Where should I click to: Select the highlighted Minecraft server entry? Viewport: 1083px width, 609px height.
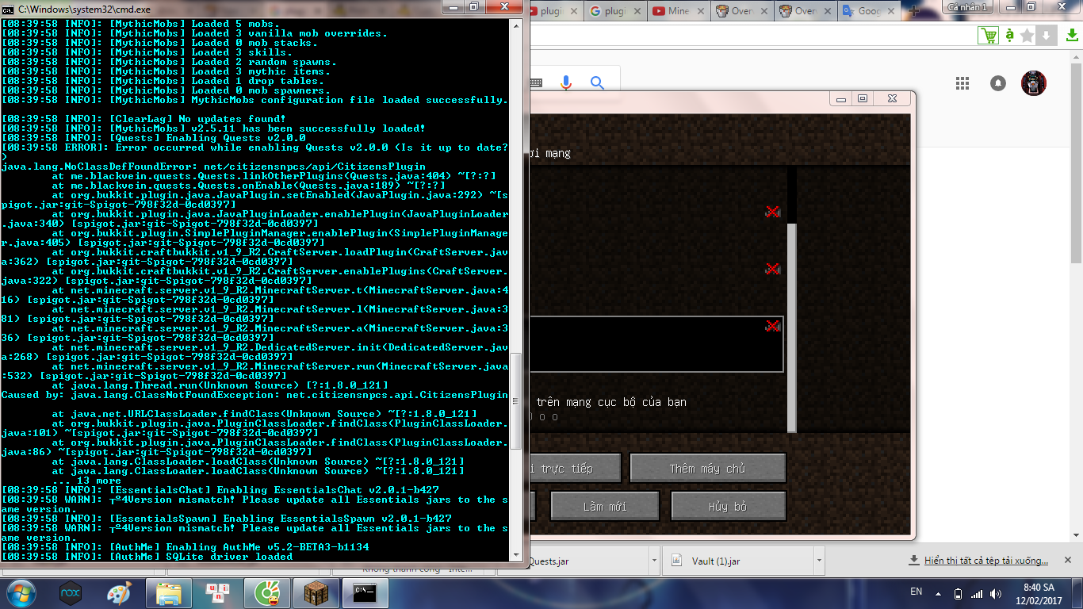656,344
